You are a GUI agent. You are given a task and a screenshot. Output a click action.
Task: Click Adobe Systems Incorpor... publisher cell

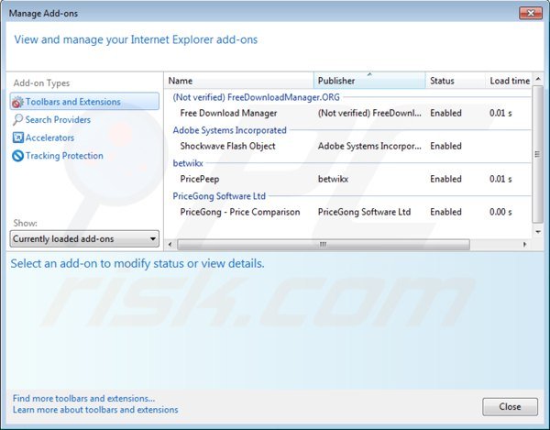click(369, 147)
